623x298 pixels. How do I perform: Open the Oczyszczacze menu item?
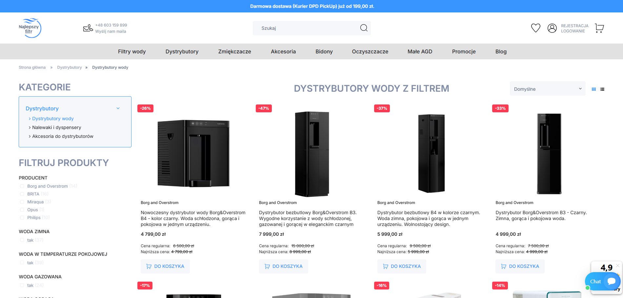coord(370,51)
